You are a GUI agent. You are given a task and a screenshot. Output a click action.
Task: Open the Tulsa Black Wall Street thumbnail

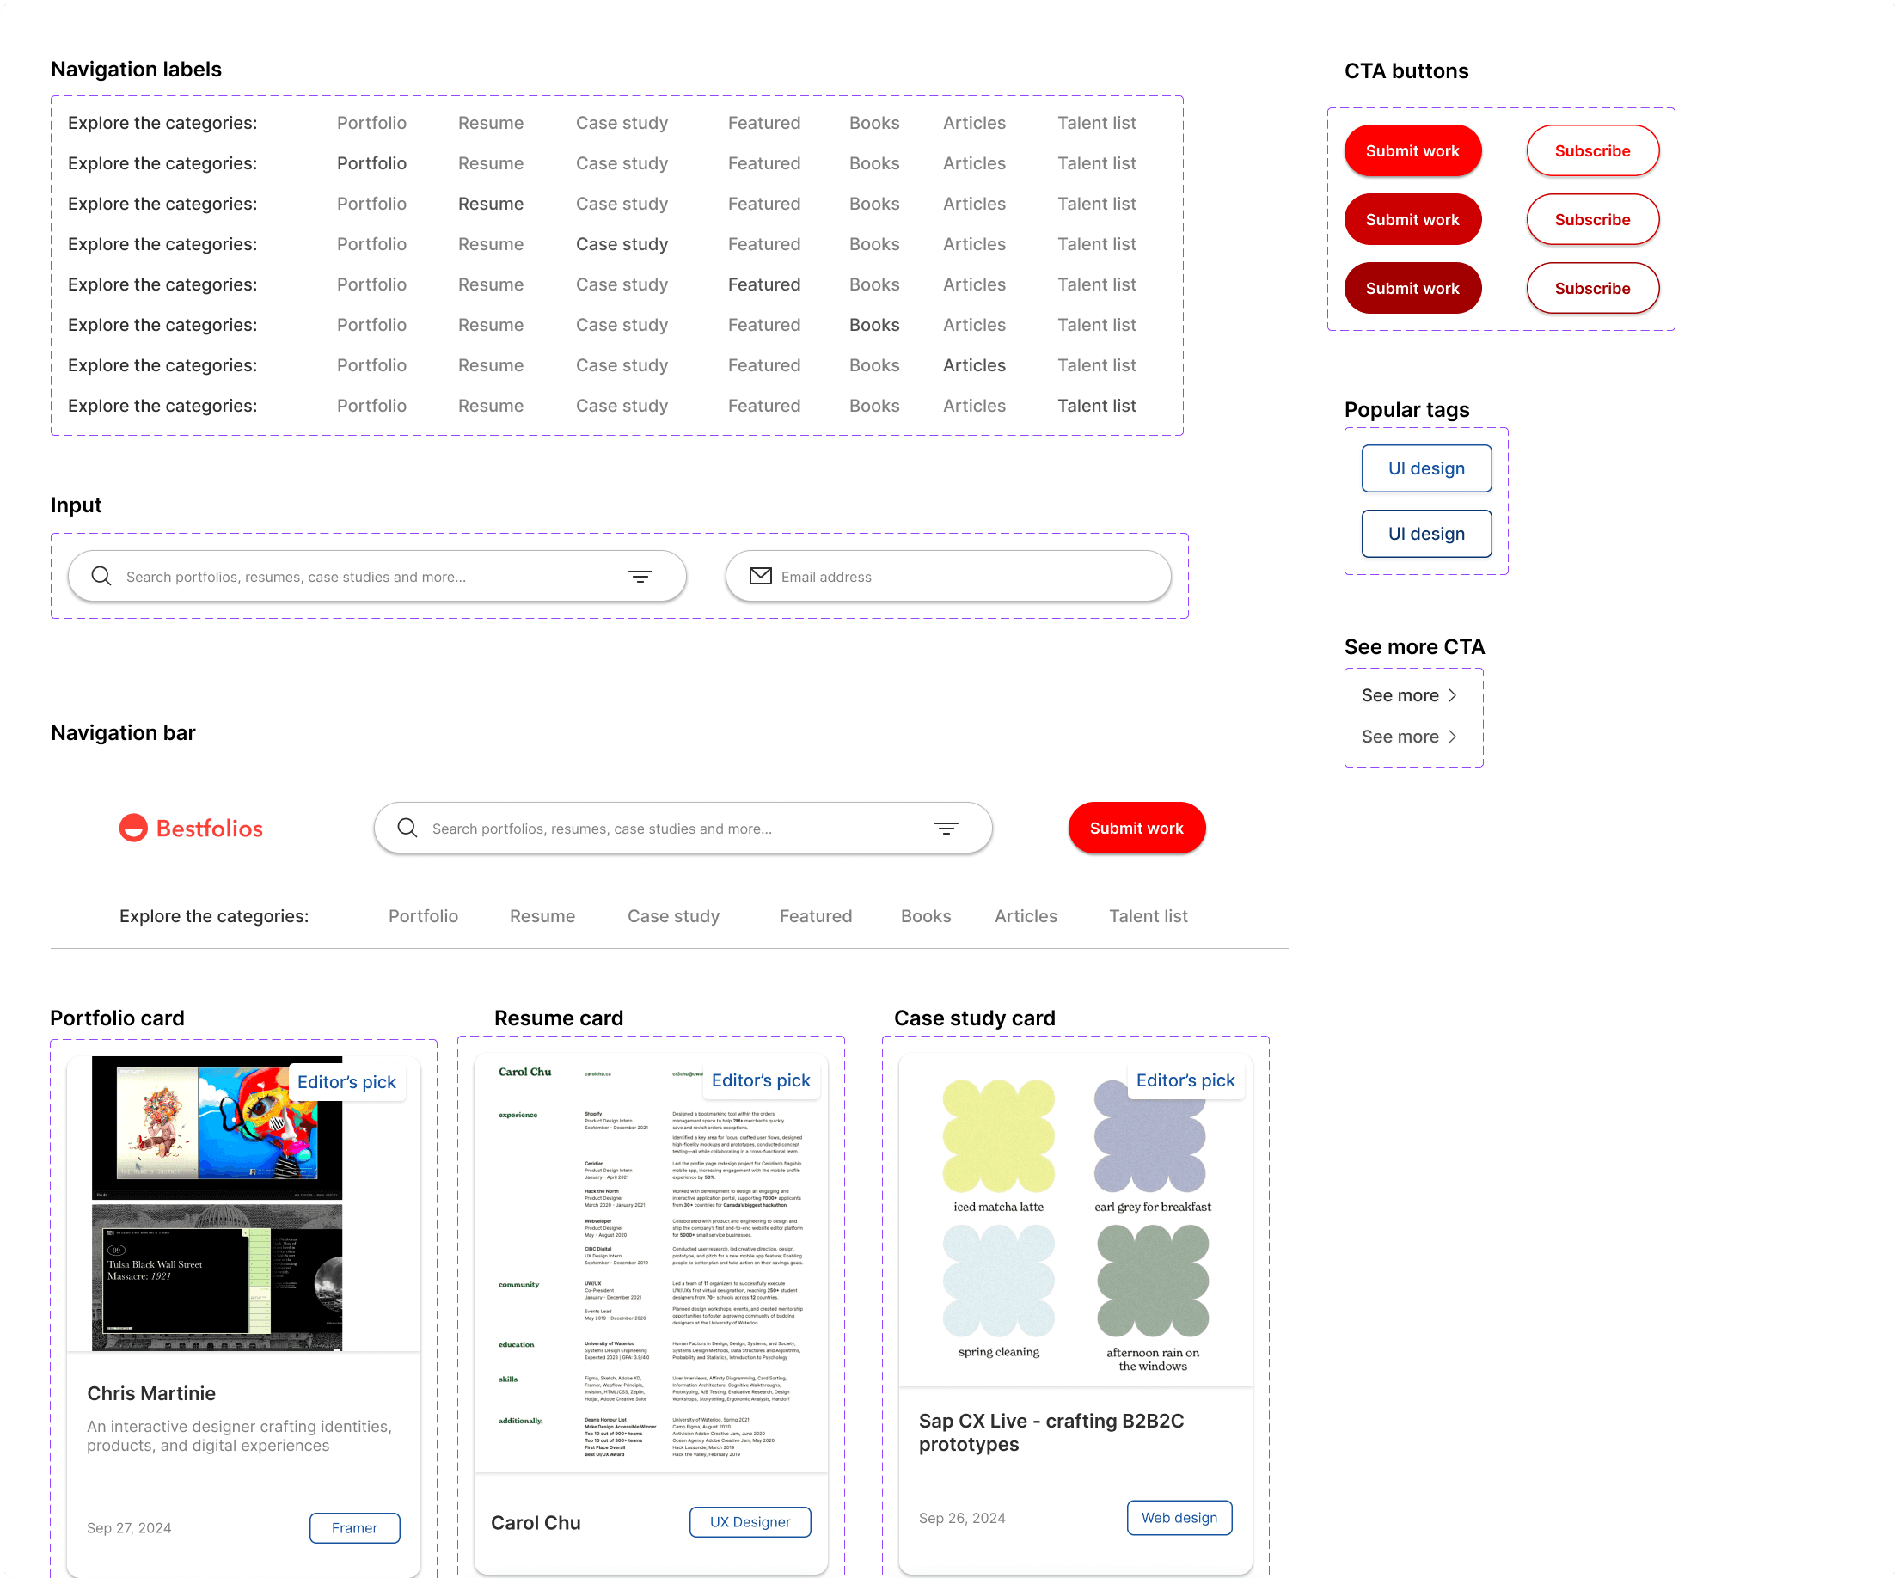click(217, 1277)
